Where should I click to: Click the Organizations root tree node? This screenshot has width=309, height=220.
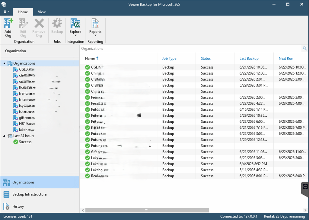pyautogui.click(x=22, y=63)
